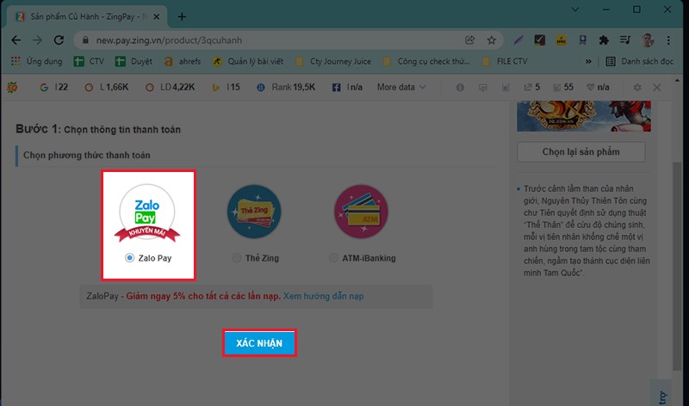
Task: Open the Chrome three-dot menu
Action: [x=668, y=40]
